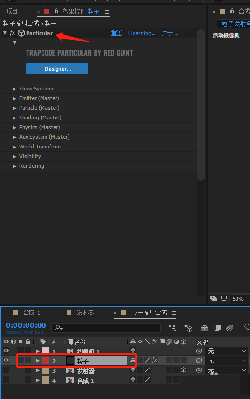
Task: Switch to 项目 panel tab
Action: (x=12, y=11)
